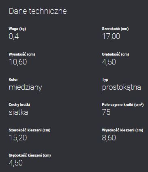Click the type value prostokątna

click(x=122, y=87)
